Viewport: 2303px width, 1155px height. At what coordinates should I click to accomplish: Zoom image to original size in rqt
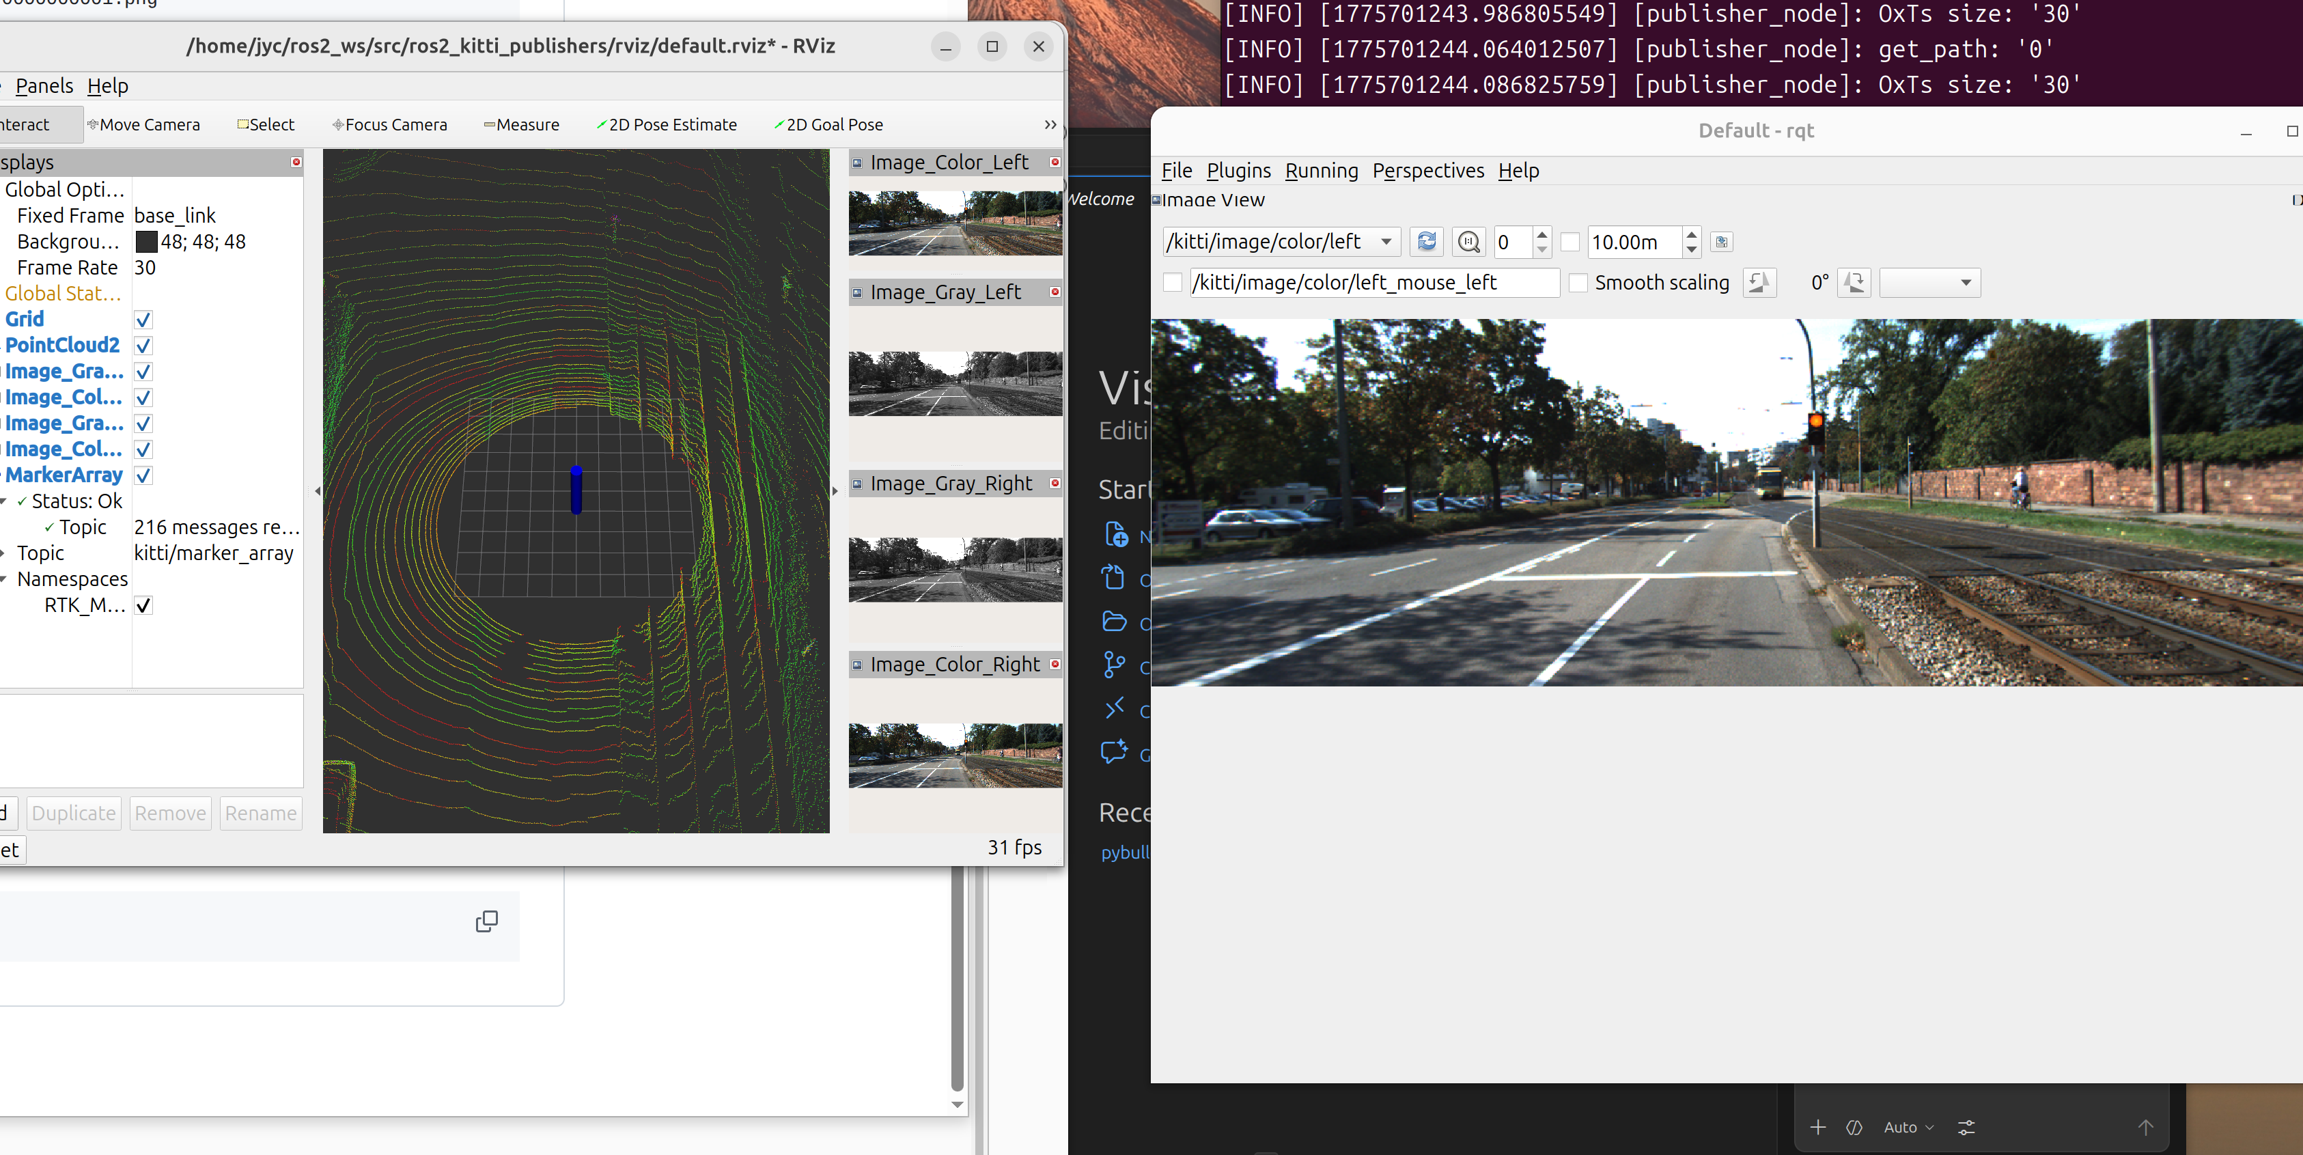[1469, 241]
